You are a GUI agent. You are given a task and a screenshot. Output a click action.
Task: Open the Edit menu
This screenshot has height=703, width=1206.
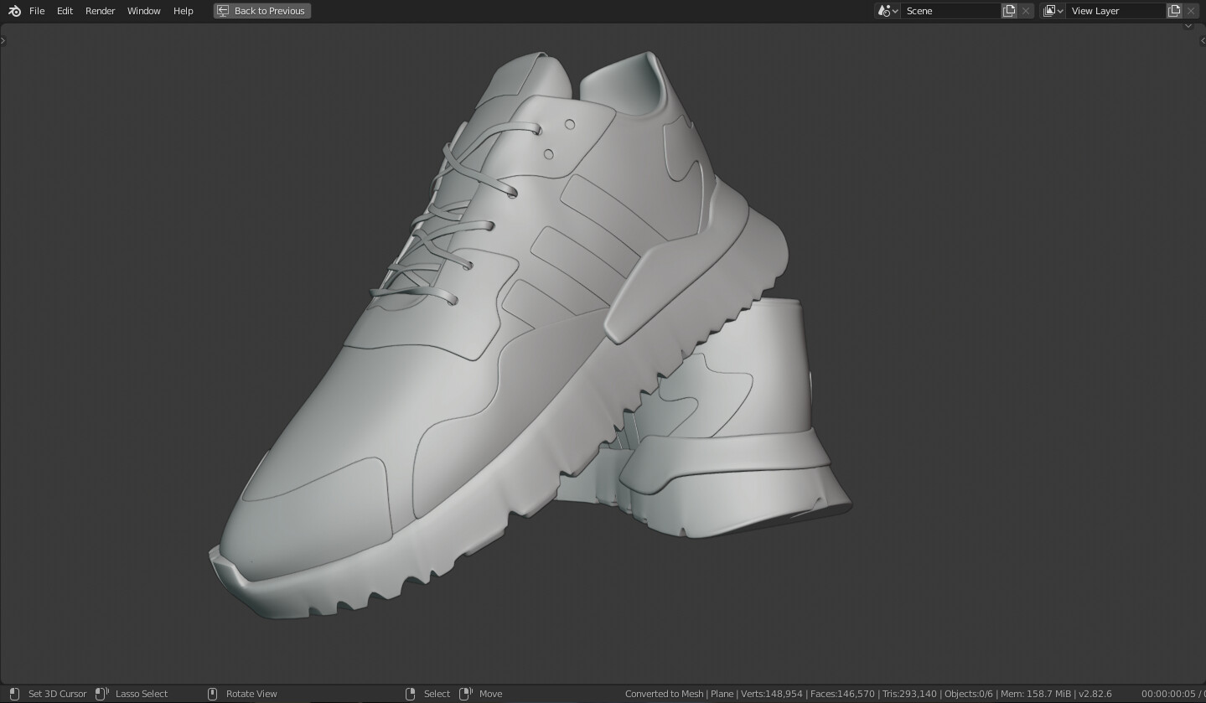[65, 11]
